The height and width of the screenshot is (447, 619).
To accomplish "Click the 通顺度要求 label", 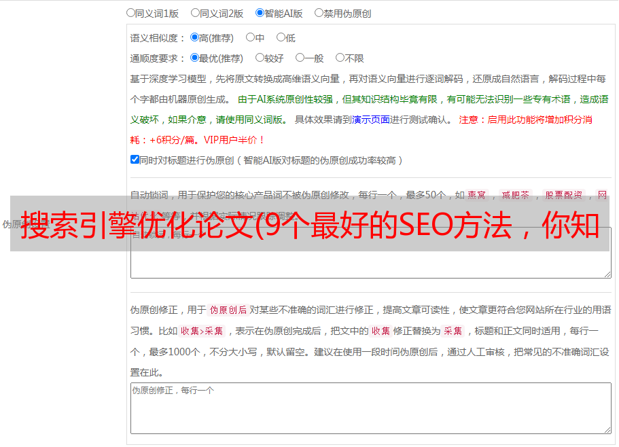I will [158, 58].
